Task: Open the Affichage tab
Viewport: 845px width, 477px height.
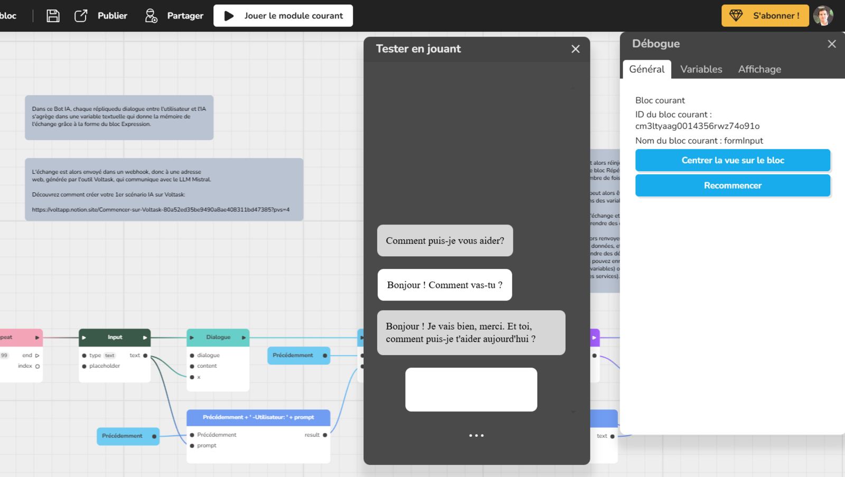Action: tap(759, 69)
